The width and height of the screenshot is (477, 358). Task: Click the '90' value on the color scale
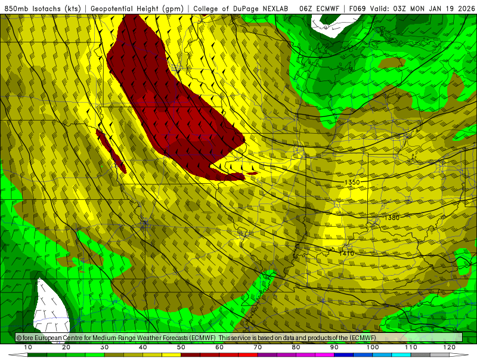334,347
